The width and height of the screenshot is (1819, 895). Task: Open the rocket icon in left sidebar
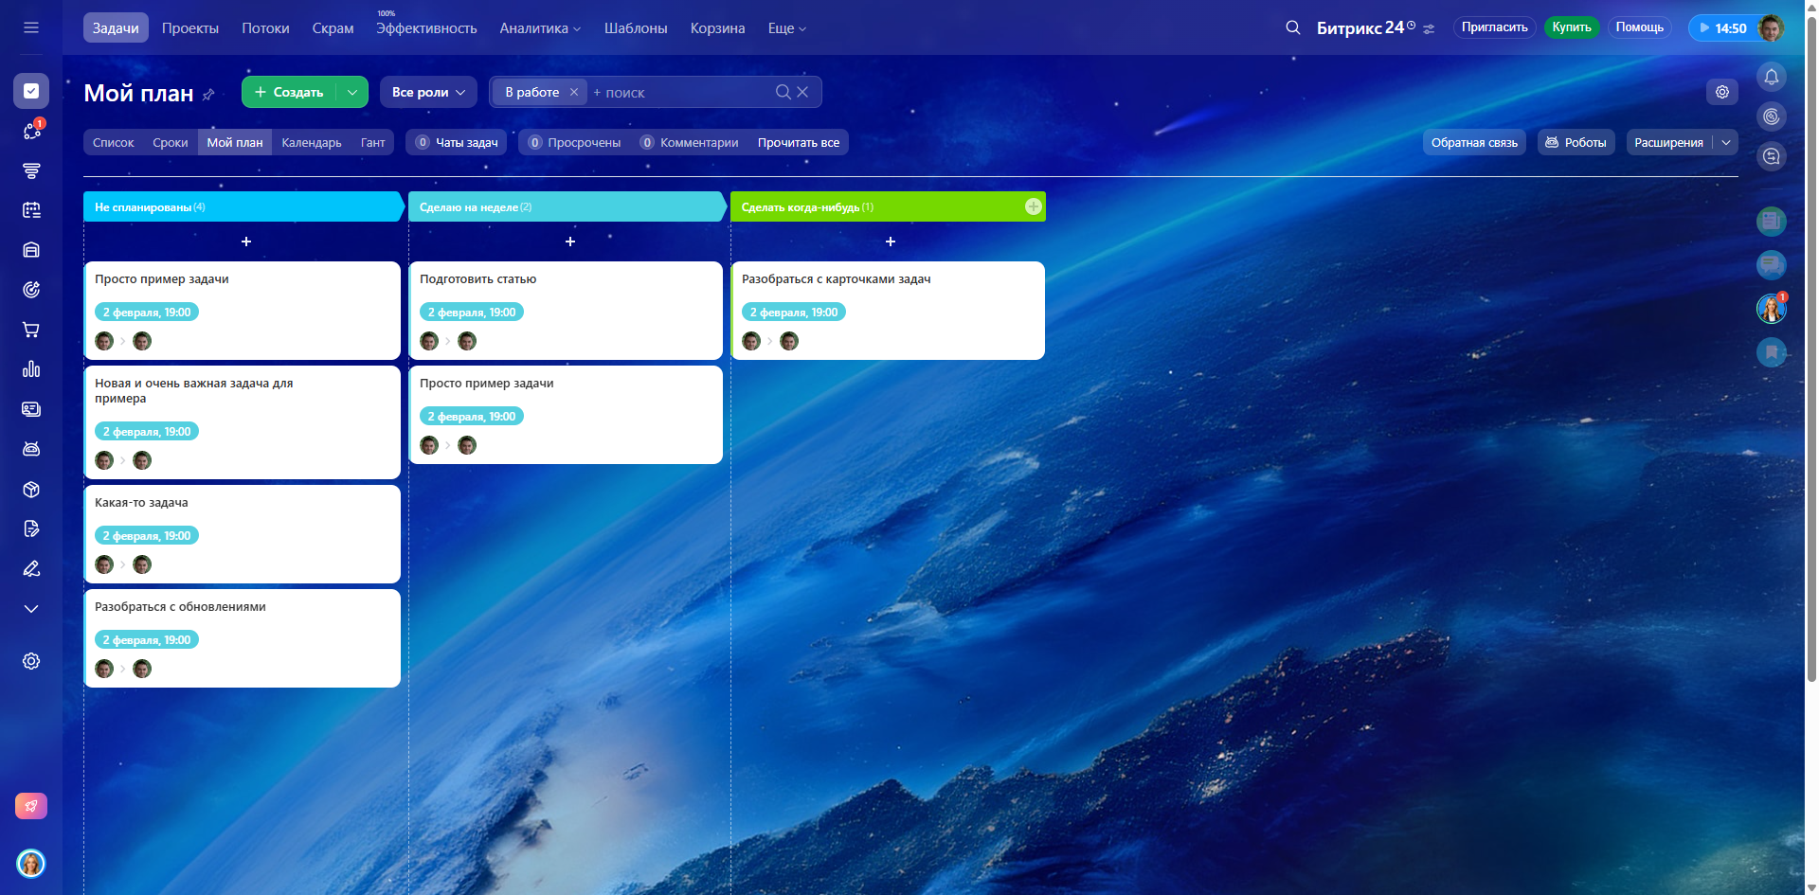point(31,806)
